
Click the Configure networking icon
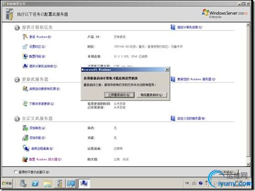click(25, 56)
